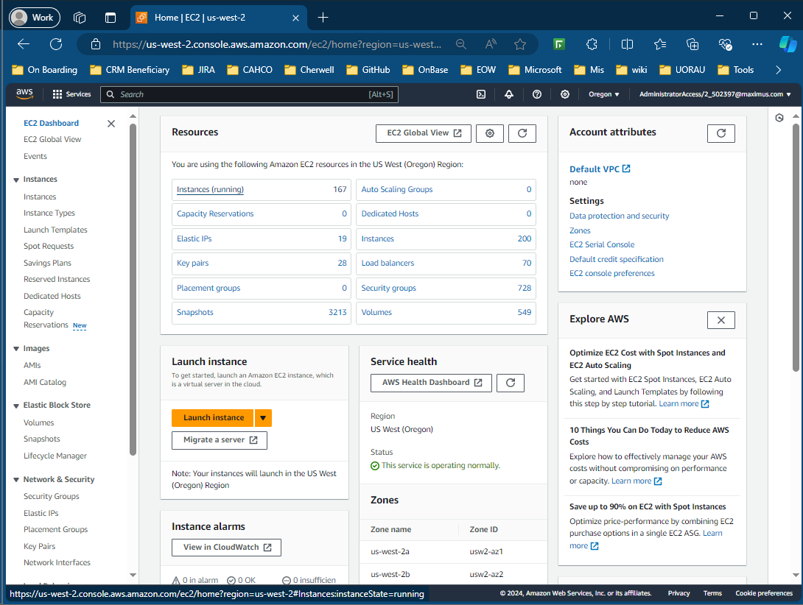Open Launch instance split-button arrow
This screenshot has height=605, width=803.
(x=263, y=418)
